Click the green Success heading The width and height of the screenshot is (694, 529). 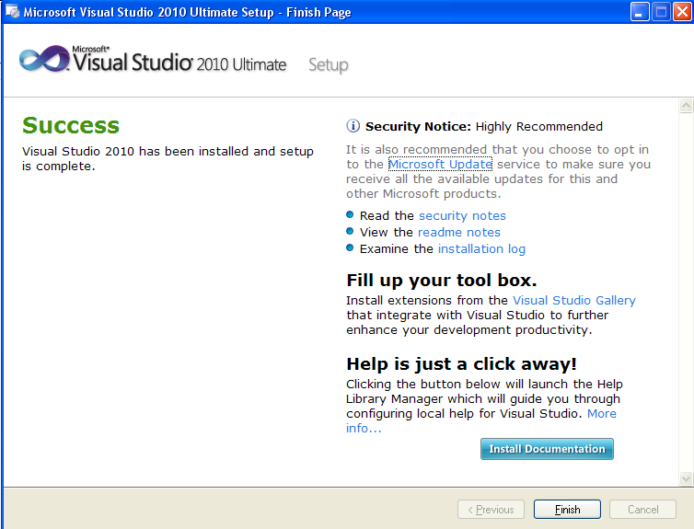click(71, 125)
